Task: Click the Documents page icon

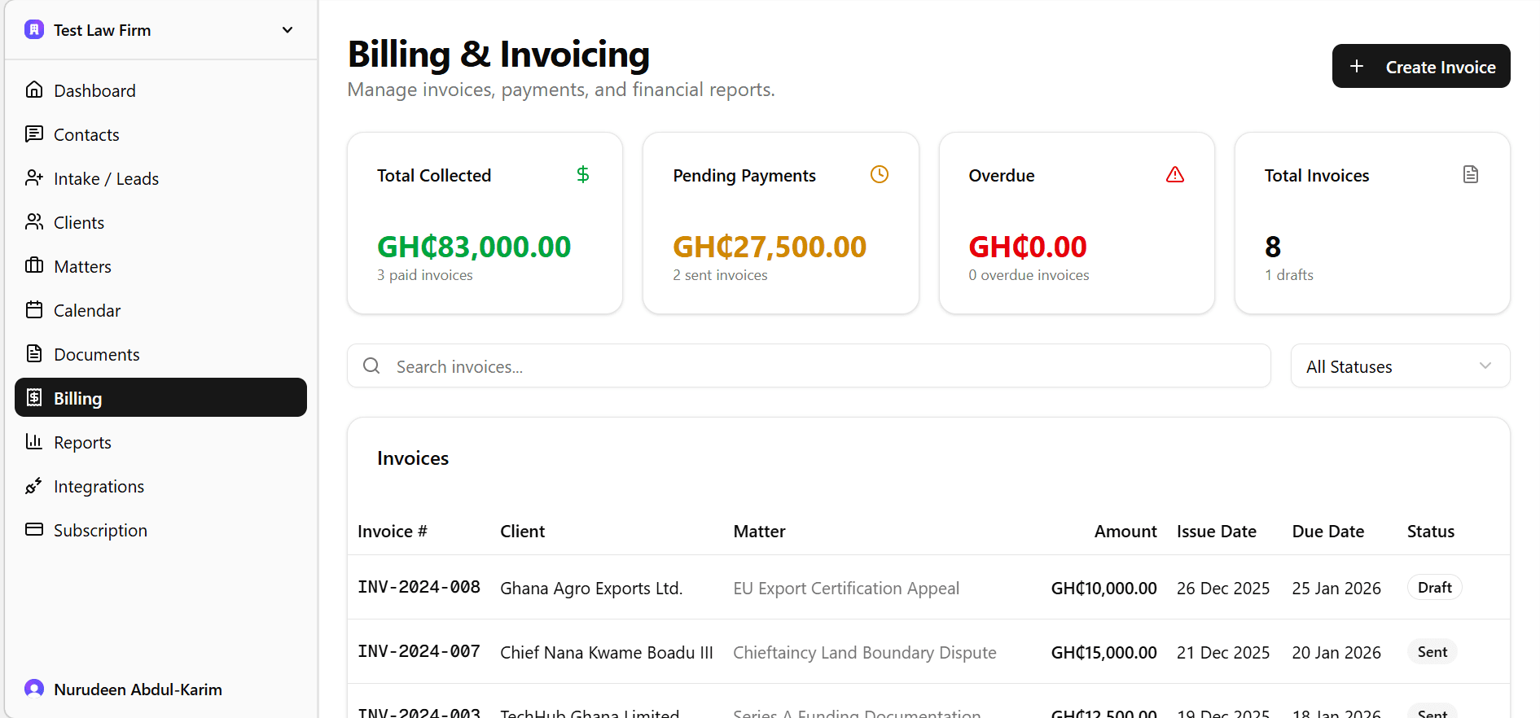Action: point(34,353)
